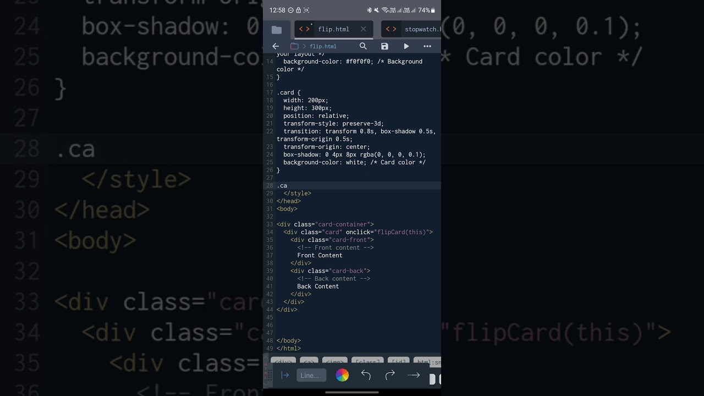Click the closing </style> tag
Screen dimensions: 704x396
tap(298, 194)
